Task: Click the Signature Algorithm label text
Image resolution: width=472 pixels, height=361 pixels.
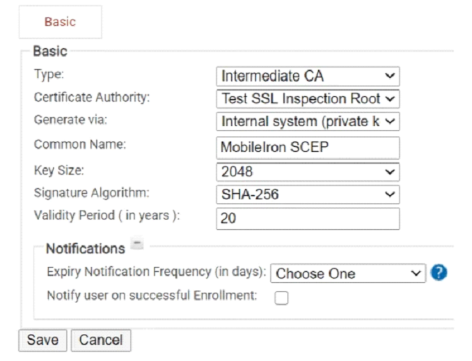Action: click(91, 193)
